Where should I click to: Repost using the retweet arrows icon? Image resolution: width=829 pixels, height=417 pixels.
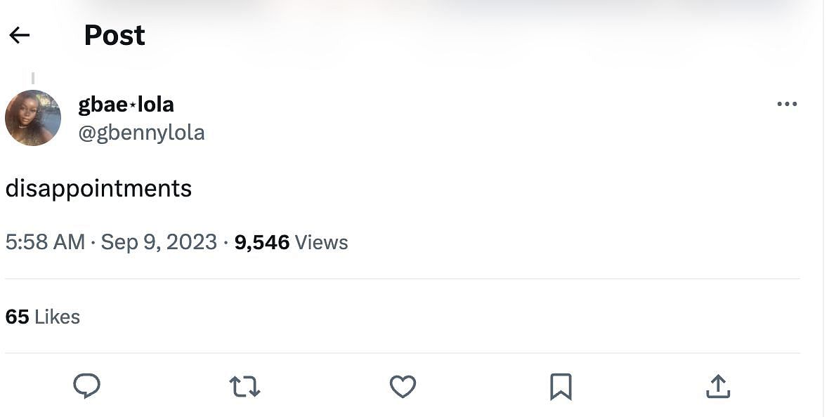[244, 386]
